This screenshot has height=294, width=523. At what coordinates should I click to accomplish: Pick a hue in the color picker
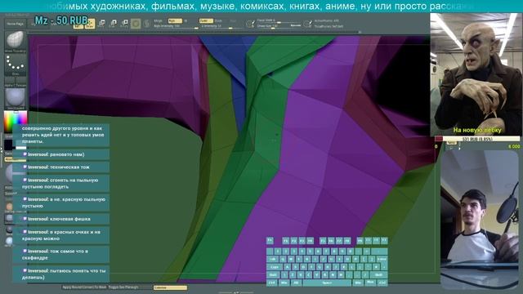coord(16,122)
